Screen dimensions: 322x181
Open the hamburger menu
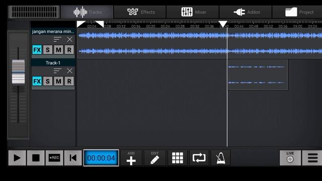click(312, 158)
